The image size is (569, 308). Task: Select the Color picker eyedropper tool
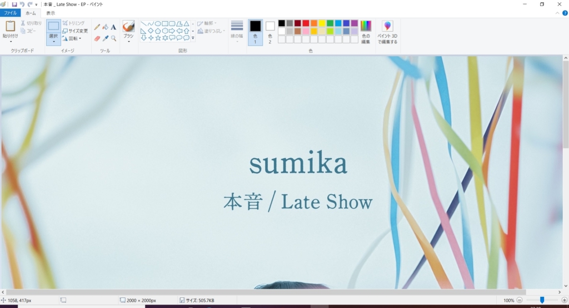pyautogui.click(x=105, y=38)
